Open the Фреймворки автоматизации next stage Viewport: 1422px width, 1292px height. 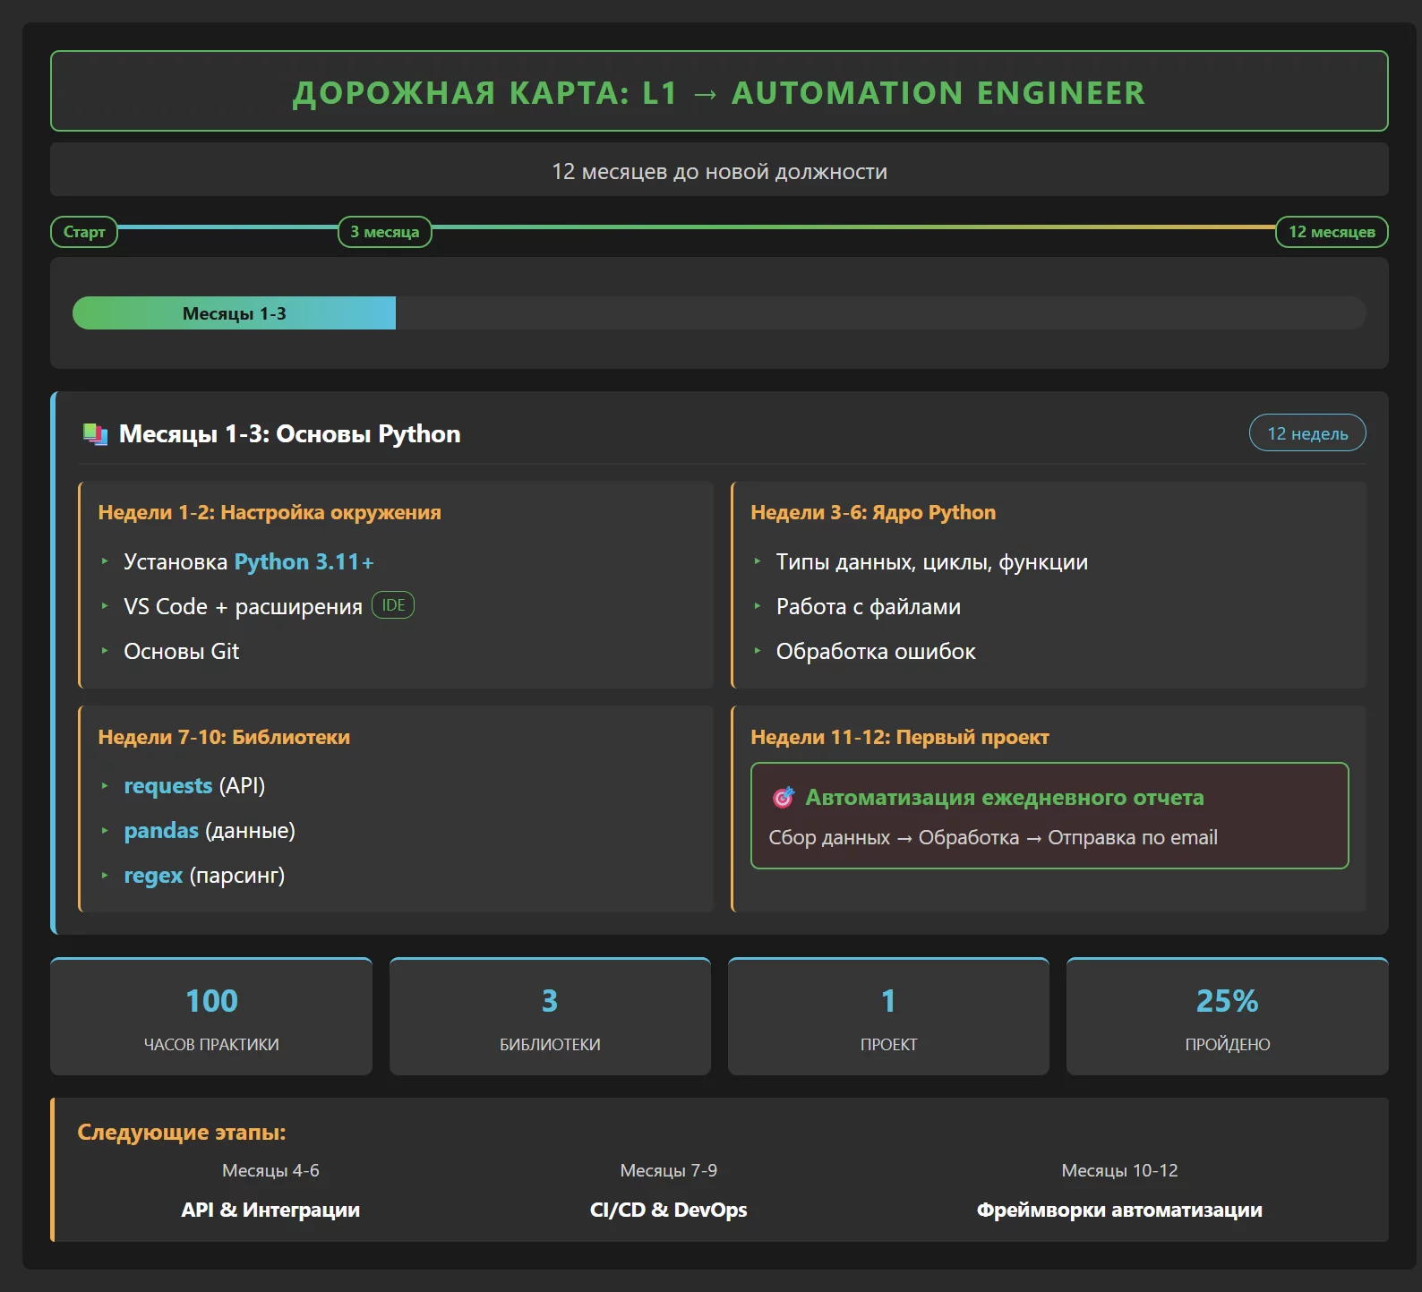[x=1118, y=1210]
